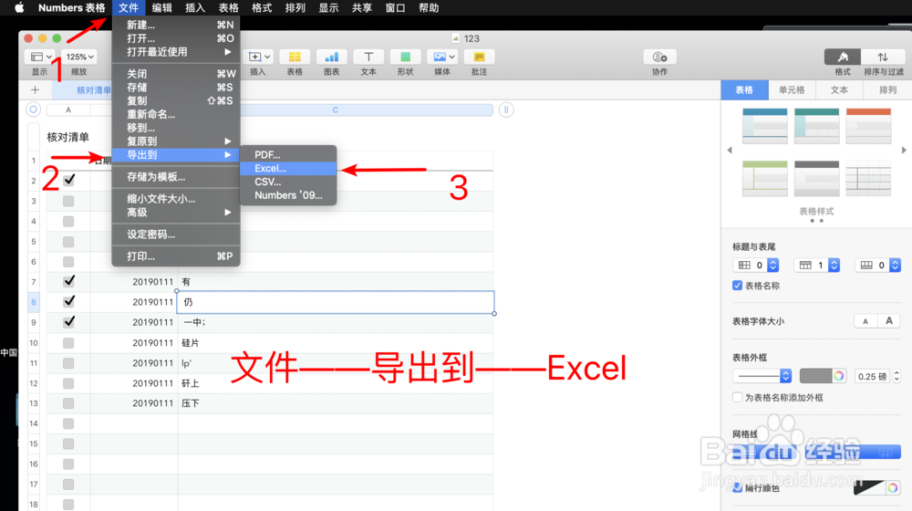
Task: Open the color wheel for alternating row color
Action: 893,487
